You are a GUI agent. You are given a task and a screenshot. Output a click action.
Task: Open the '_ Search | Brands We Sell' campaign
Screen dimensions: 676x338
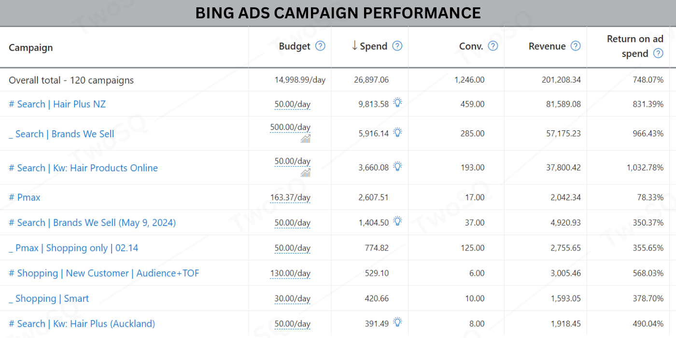pyautogui.click(x=61, y=134)
